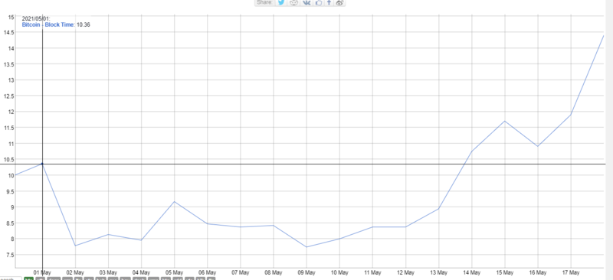Screen dimensions: 613x280
Task: Click the '7.5' y-axis label
Action: 10,255
